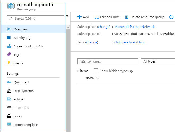Click the Overview icon in sidebar

pos(9,29)
